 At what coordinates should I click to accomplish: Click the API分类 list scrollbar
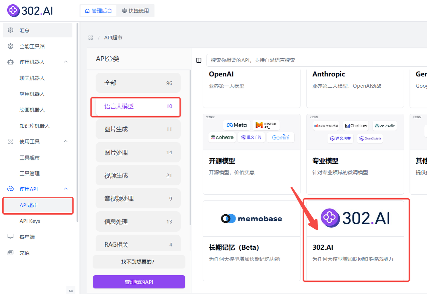point(190,147)
